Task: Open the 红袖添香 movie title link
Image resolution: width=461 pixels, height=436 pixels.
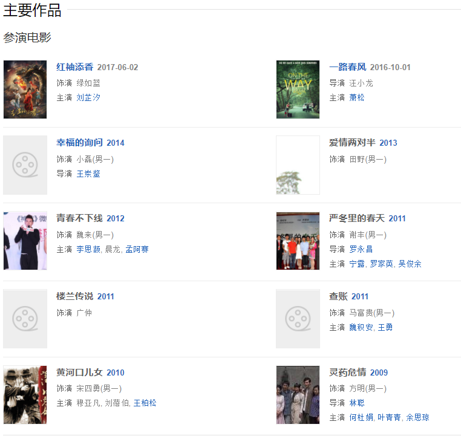Action: point(74,67)
